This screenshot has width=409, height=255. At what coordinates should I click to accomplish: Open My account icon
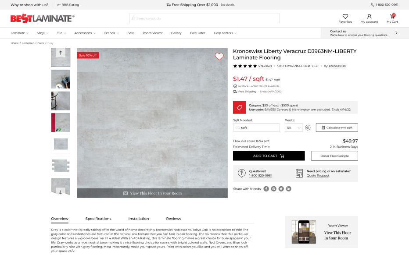click(x=369, y=16)
